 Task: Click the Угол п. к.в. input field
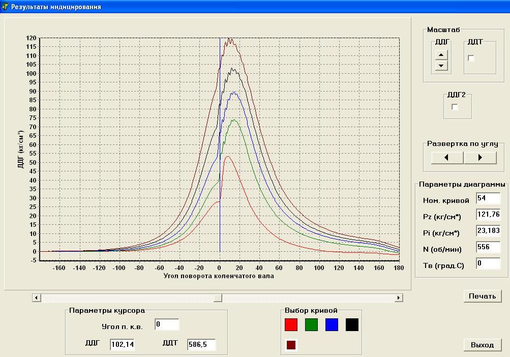pos(167,324)
